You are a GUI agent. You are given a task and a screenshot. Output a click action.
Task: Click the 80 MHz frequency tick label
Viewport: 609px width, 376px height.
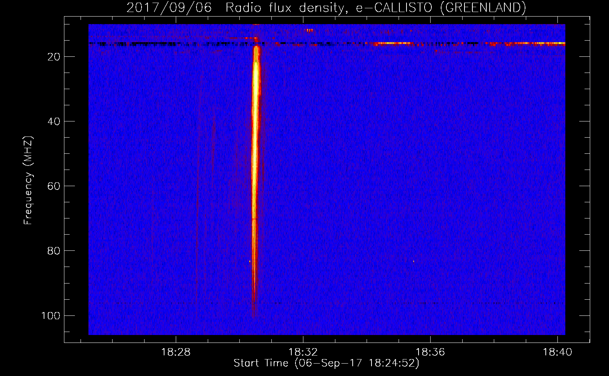pyautogui.click(x=54, y=251)
